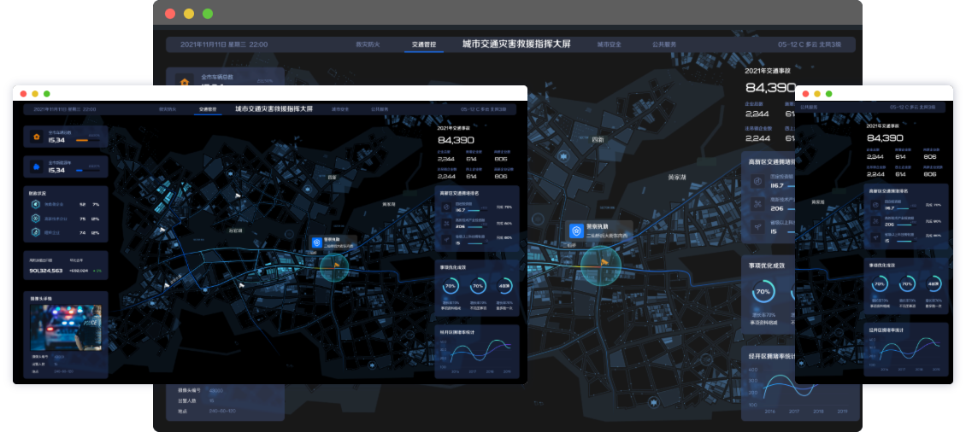Switch to 城市安全 tab in back center window

pos(609,44)
